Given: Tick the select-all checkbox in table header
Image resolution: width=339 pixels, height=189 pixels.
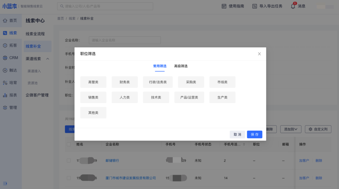Looking at the screenshot, I should point(69,144).
